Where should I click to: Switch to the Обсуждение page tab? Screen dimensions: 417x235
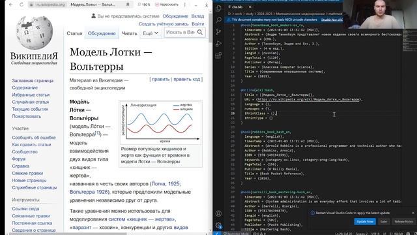point(102,33)
